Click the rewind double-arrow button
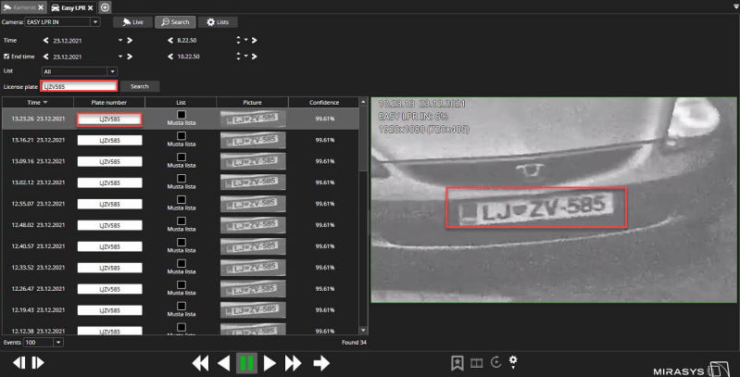Viewport: 740px width, 377px height. point(200,363)
